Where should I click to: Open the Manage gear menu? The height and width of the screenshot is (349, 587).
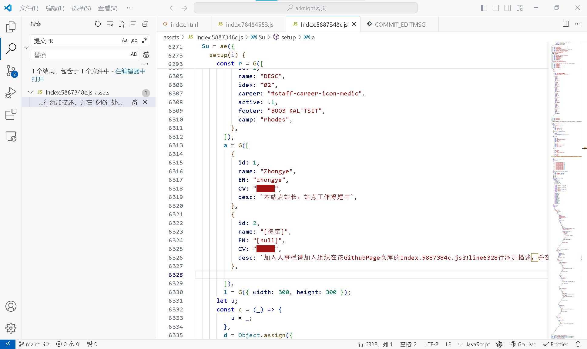pos(11,328)
